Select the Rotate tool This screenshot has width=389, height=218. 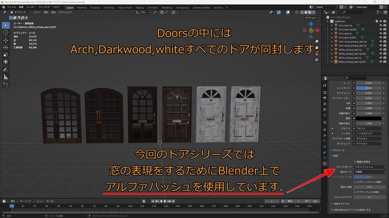6,47
